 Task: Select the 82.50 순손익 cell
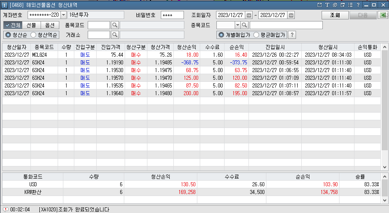236,85
